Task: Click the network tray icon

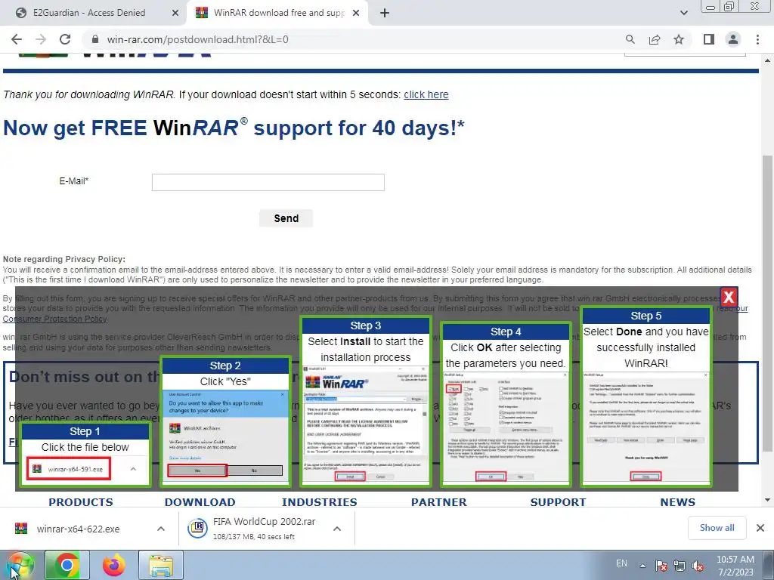Action: point(680,566)
